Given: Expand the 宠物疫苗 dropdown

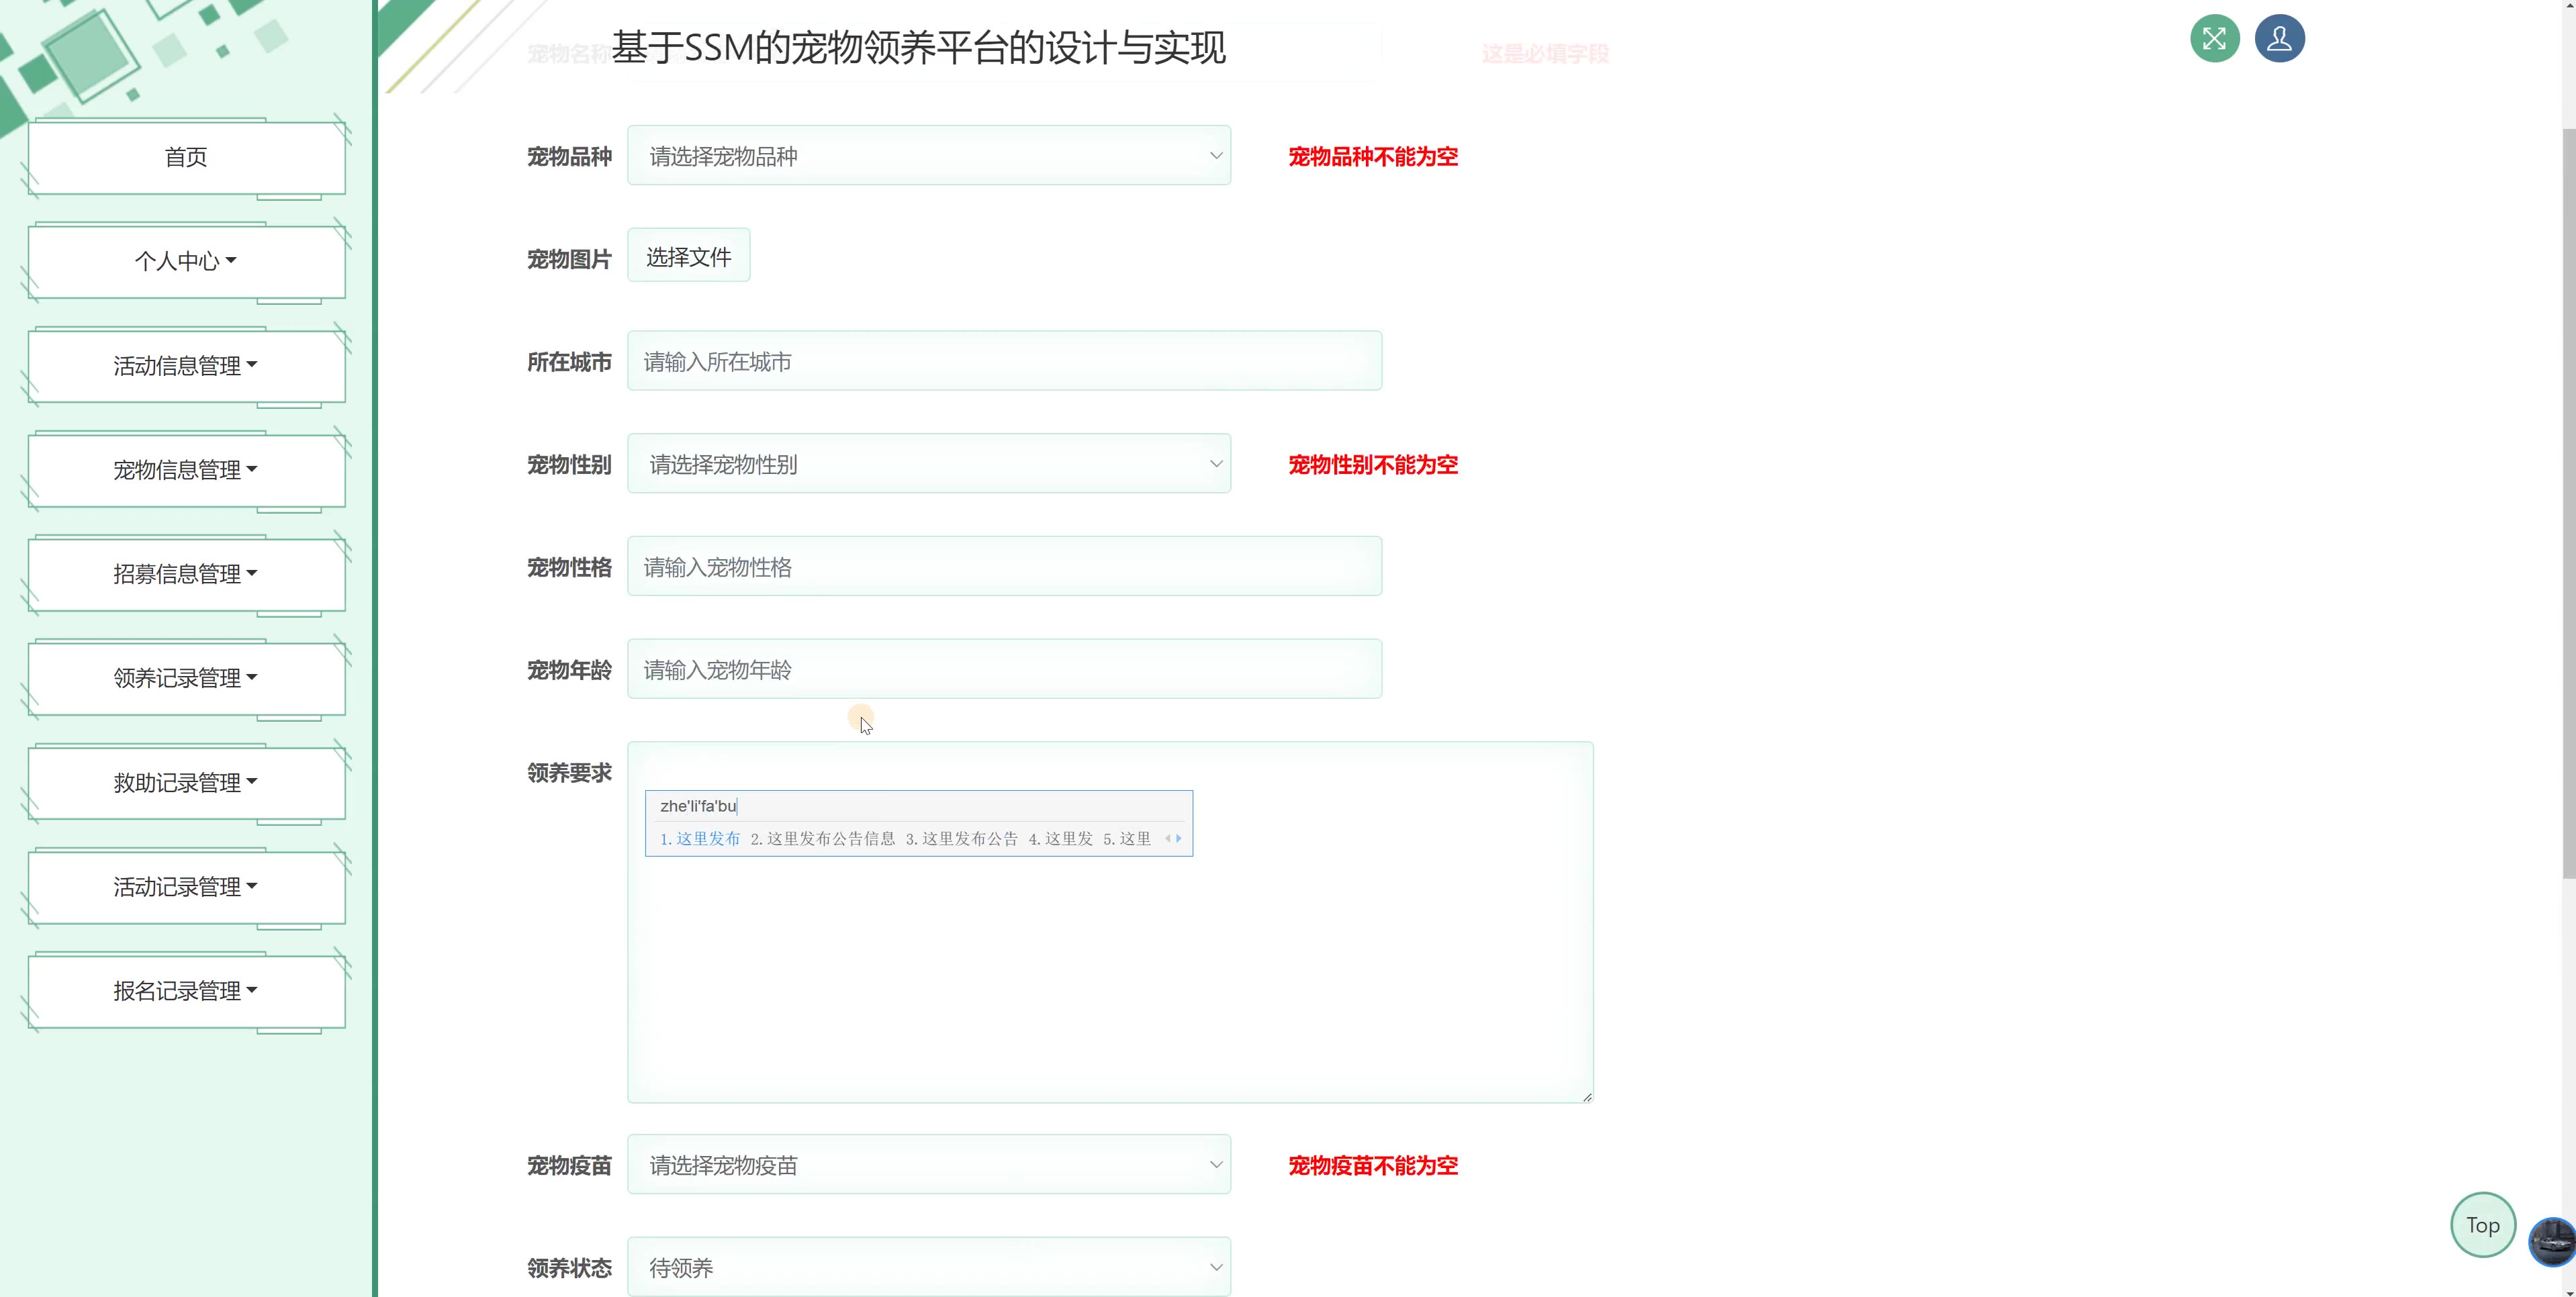Looking at the screenshot, I should pos(928,1165).
